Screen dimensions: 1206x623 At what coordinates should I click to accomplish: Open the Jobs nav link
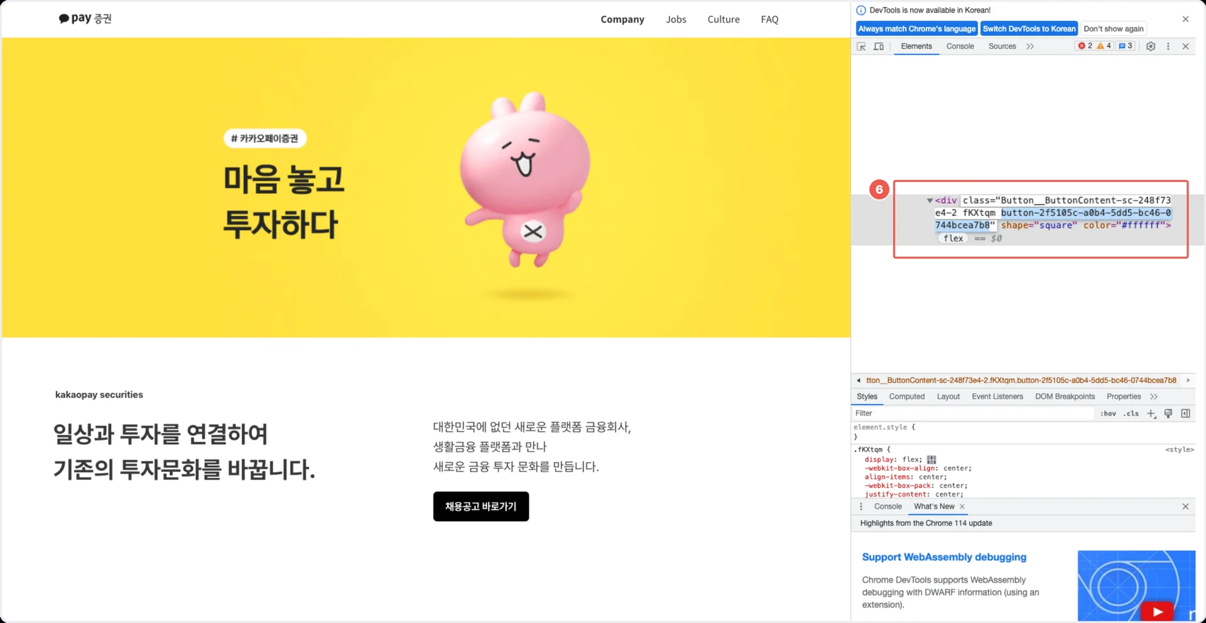[x=676, y=19]
